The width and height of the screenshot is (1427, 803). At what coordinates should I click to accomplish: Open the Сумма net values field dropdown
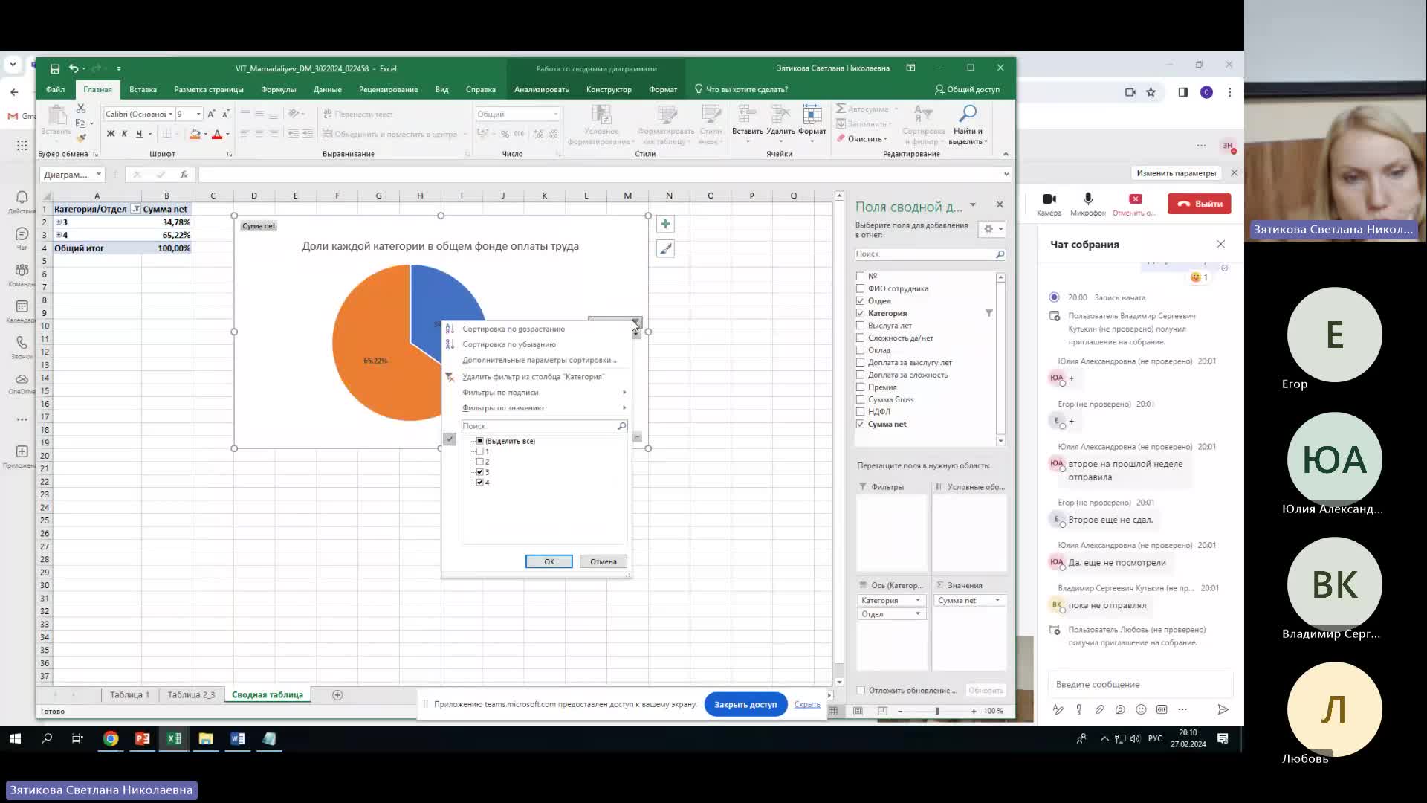coord(997,601)
